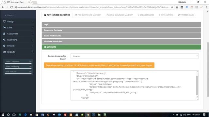Click the Orders Processing progress bar
Image resolution: width=209 pixels, height=117 pixels.
tap(18, 69)
